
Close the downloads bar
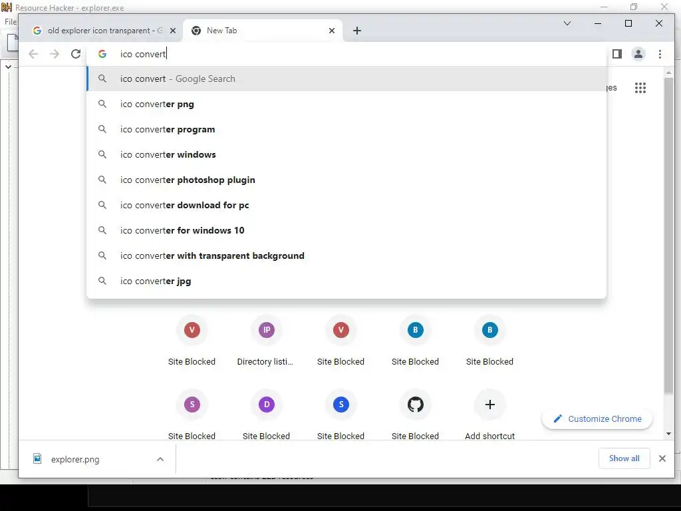pyautogui.click(x=662, y=458)
